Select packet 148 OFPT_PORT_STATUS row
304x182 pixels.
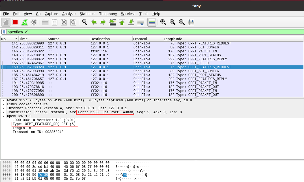coord(152,55)
